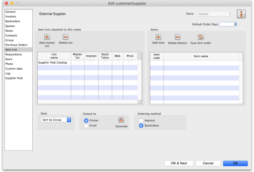
Task: Open the Supplier Hub section in sidebar
Action: (x=14, y=78)
